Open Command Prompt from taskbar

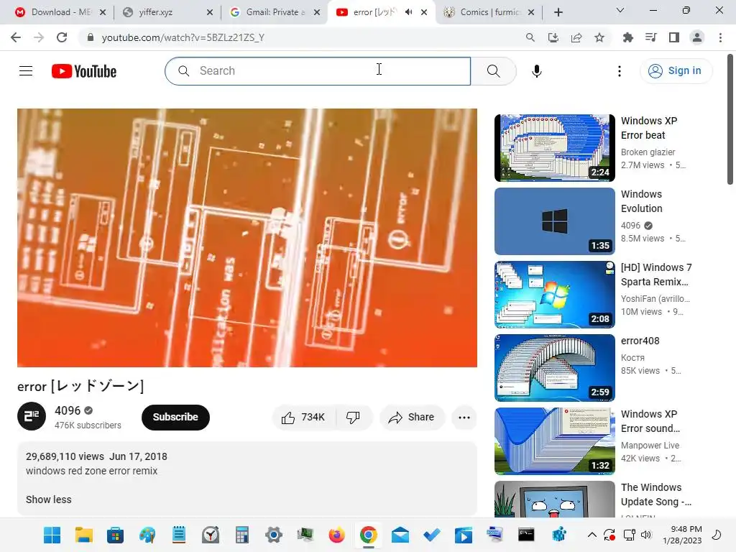[x=526, y=535]
